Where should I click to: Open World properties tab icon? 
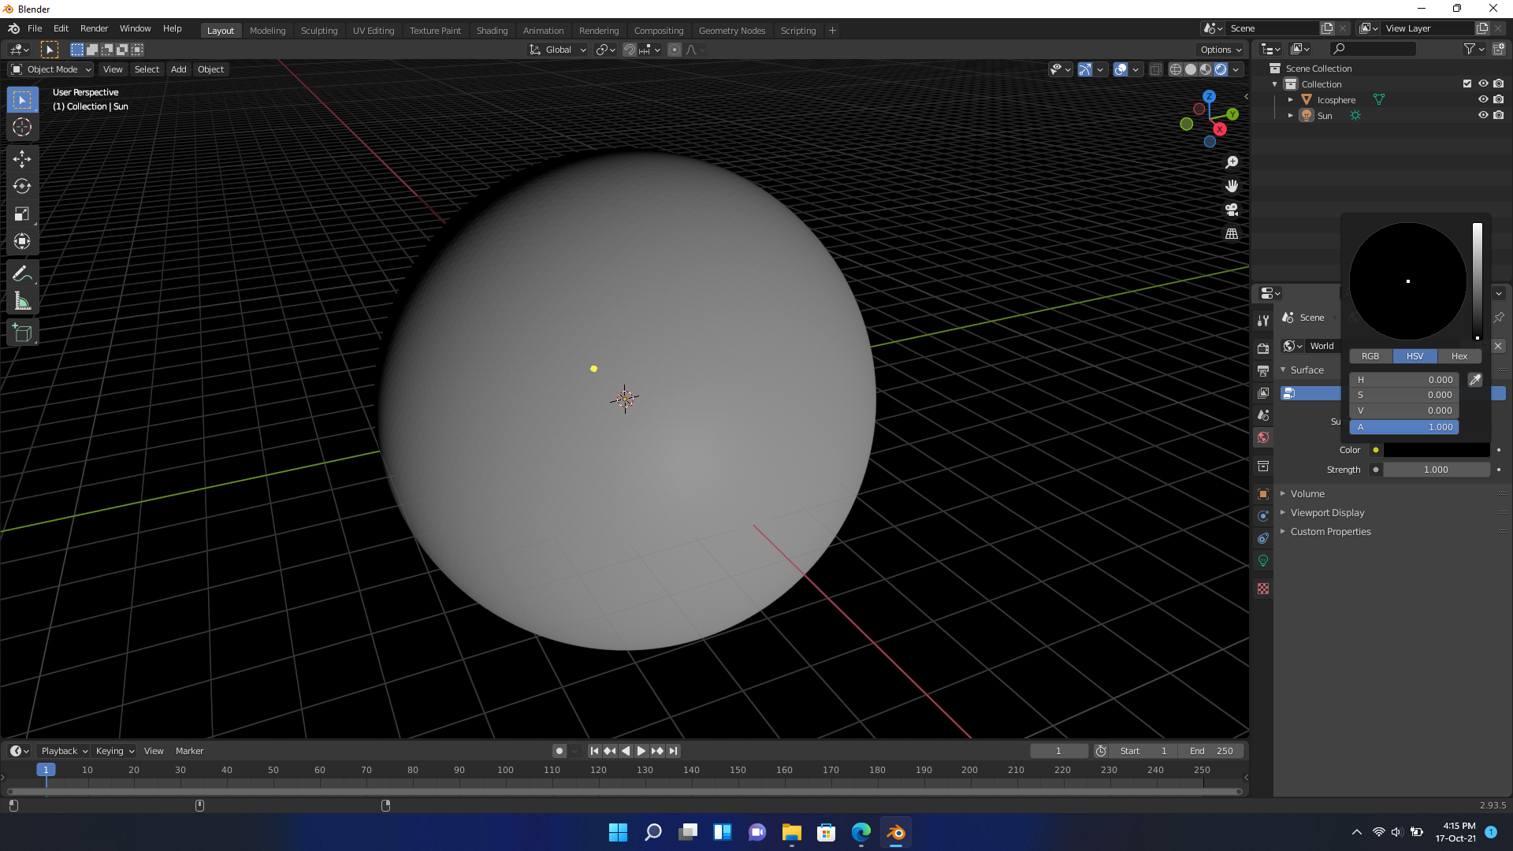point(1263,437)
